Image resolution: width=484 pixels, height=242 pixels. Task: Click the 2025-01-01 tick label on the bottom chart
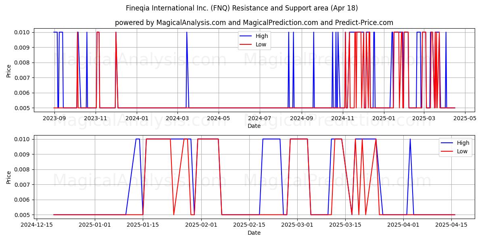(95, 225)
